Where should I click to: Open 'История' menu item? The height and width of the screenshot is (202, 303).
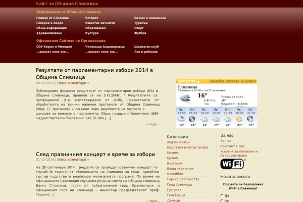click(91, 18)
